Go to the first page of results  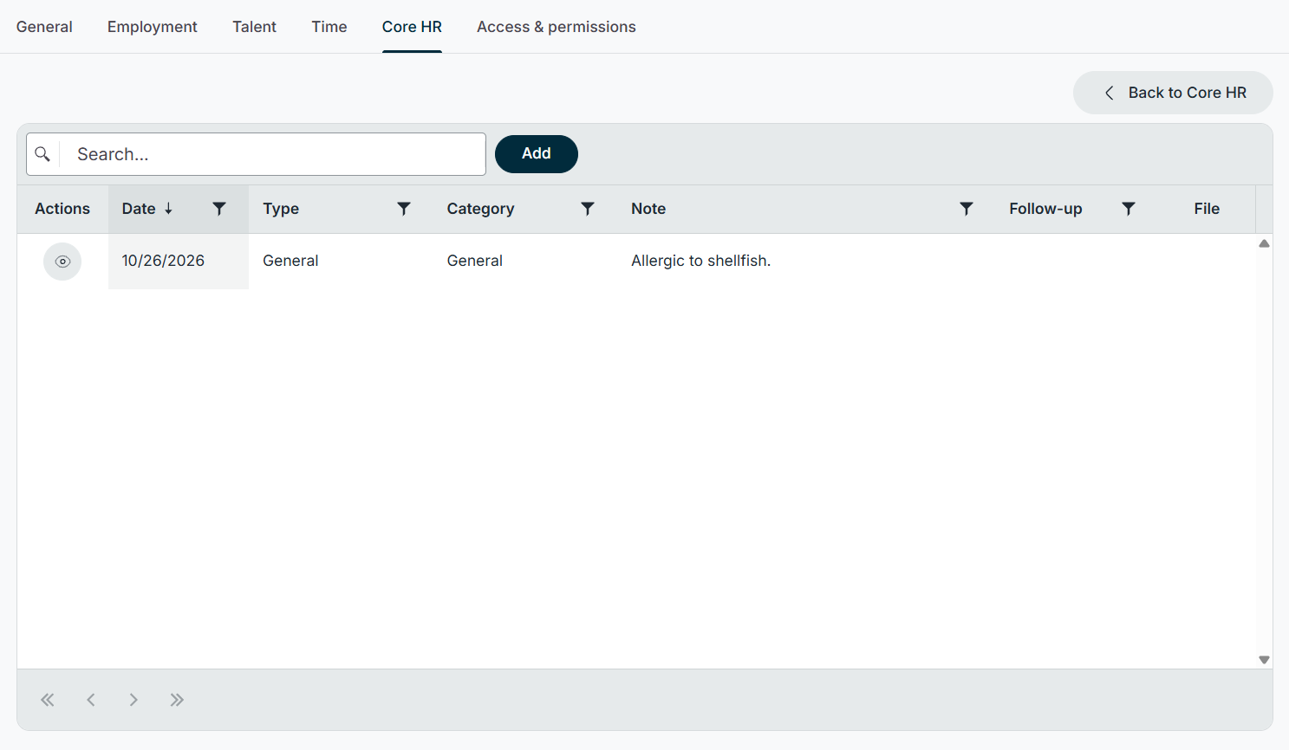point(48,700)
